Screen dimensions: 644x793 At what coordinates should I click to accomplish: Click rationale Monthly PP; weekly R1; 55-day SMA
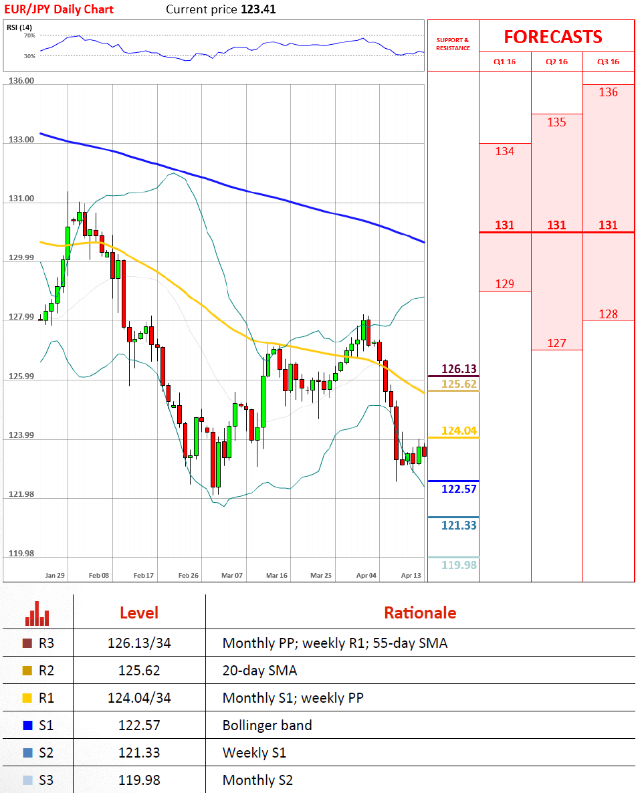tap(335, 643)
